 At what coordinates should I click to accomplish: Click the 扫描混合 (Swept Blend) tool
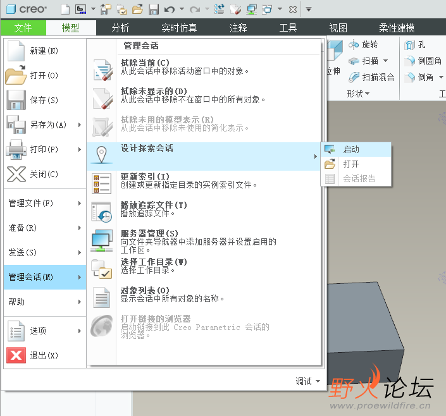tap(371, 77)
